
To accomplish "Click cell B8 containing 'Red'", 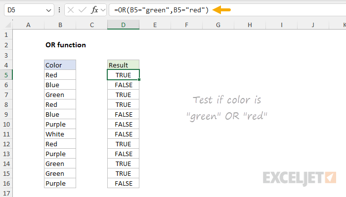I will [x=60, y=104].
